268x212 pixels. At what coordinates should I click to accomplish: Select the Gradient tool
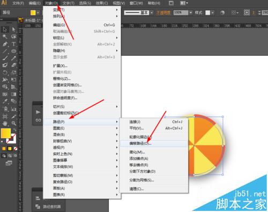coord(13,94)
